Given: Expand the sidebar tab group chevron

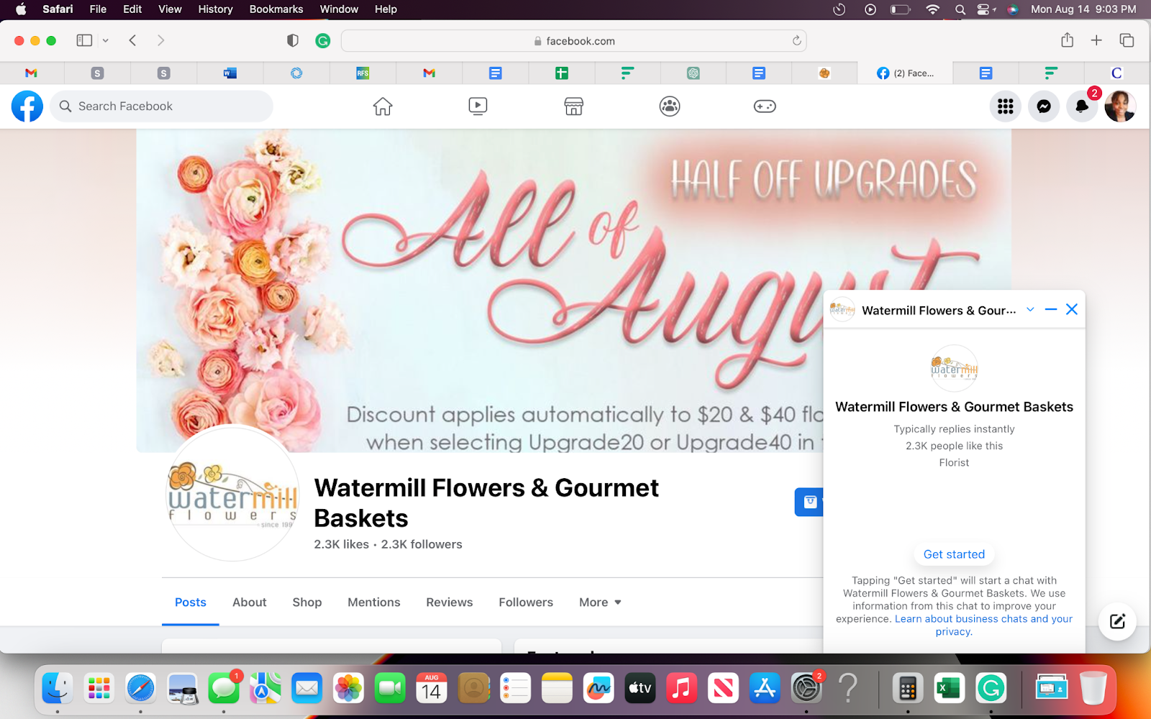Looking at the screenshot, I should point(106,40).
